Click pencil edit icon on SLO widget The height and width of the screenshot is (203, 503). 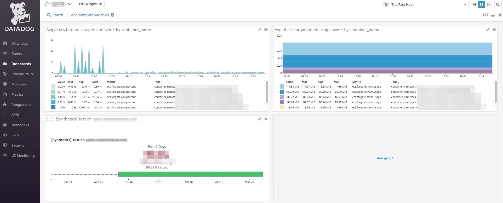point(259,119)
